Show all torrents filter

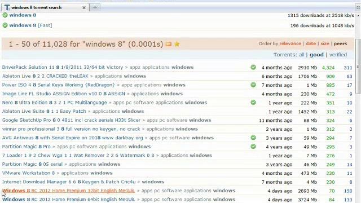301,55
